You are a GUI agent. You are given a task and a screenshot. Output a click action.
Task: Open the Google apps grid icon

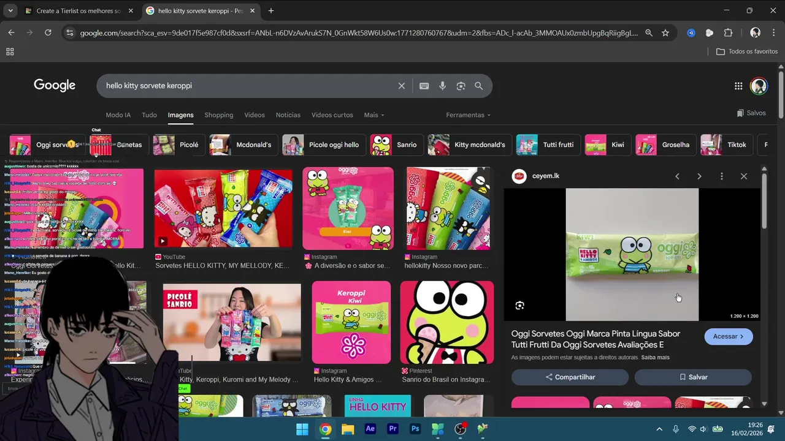pos(738,86)
